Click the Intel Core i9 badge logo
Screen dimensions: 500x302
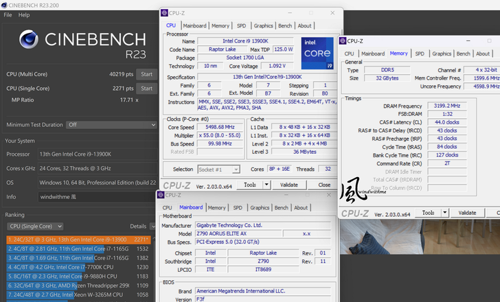(x=317, y=53)
